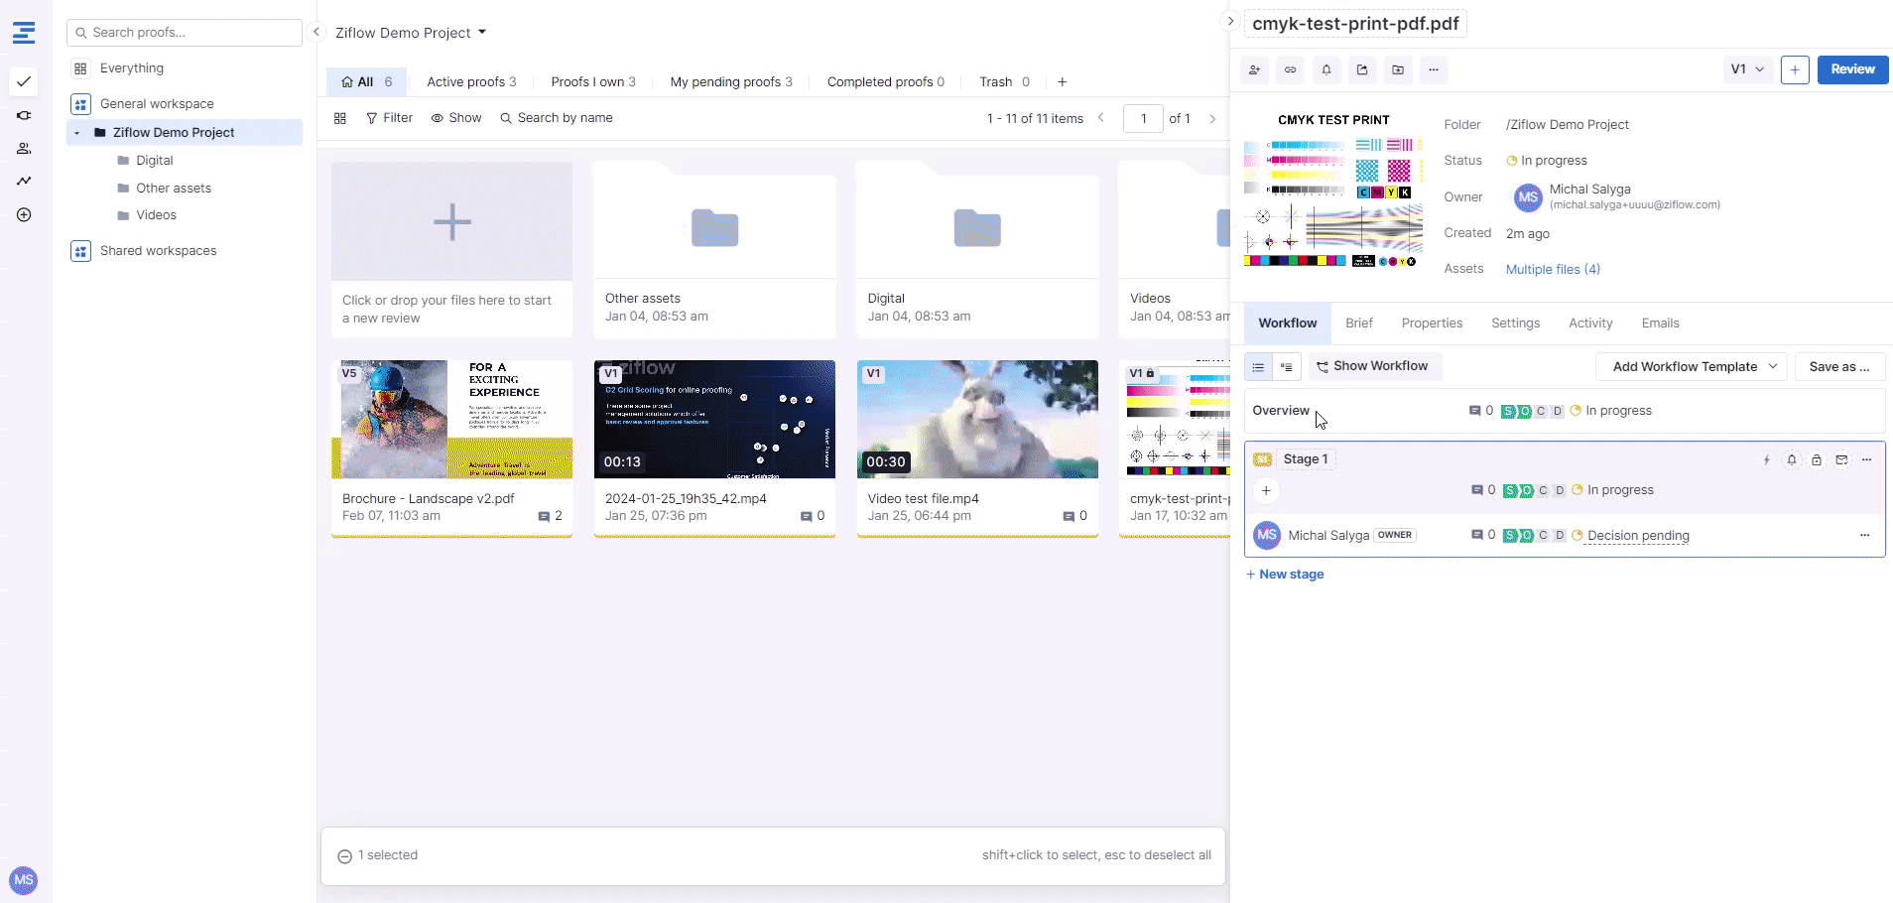
Task: Click the plus button under Stage 1
Action: [1266, 491]
